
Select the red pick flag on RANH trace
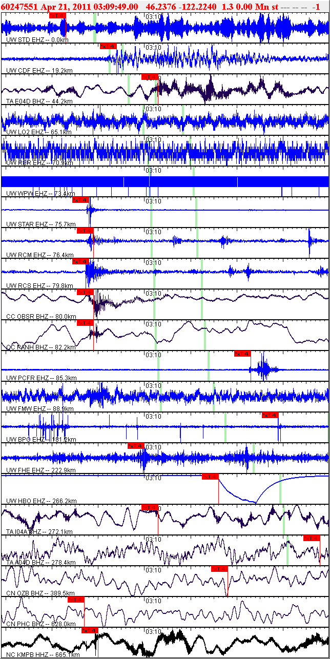pyautogui.click(x=85, y=323)
